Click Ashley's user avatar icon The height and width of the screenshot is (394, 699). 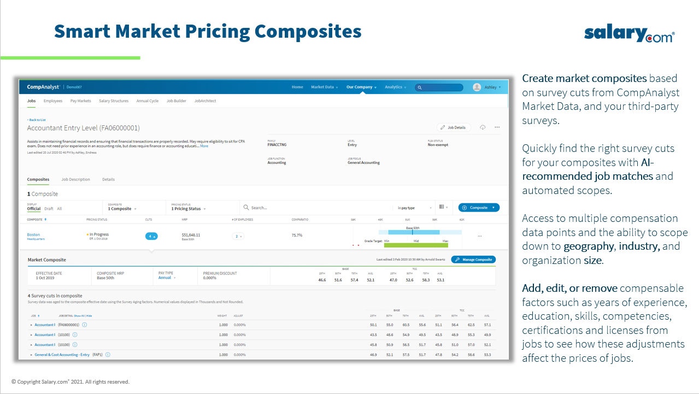[x=477, y=87]
